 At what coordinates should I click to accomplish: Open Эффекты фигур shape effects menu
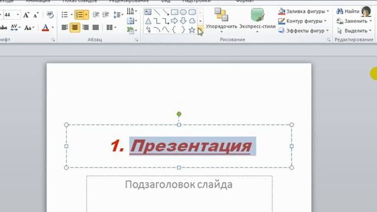[304, 31]
